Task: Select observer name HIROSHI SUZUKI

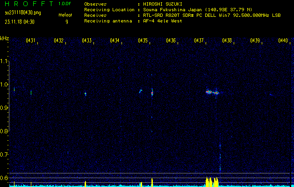Action: pyautogui.click(x=162, y=4)
